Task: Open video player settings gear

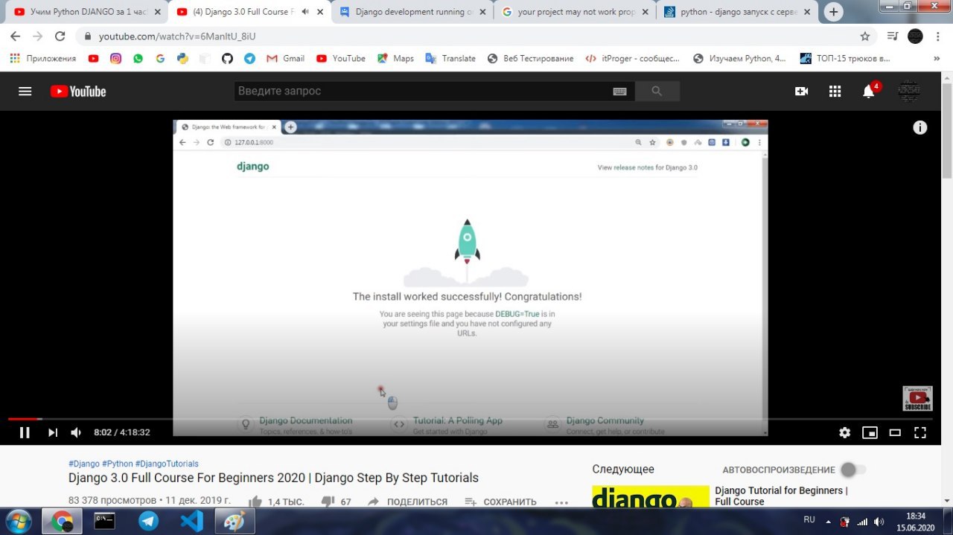Action: pos(844,432)
